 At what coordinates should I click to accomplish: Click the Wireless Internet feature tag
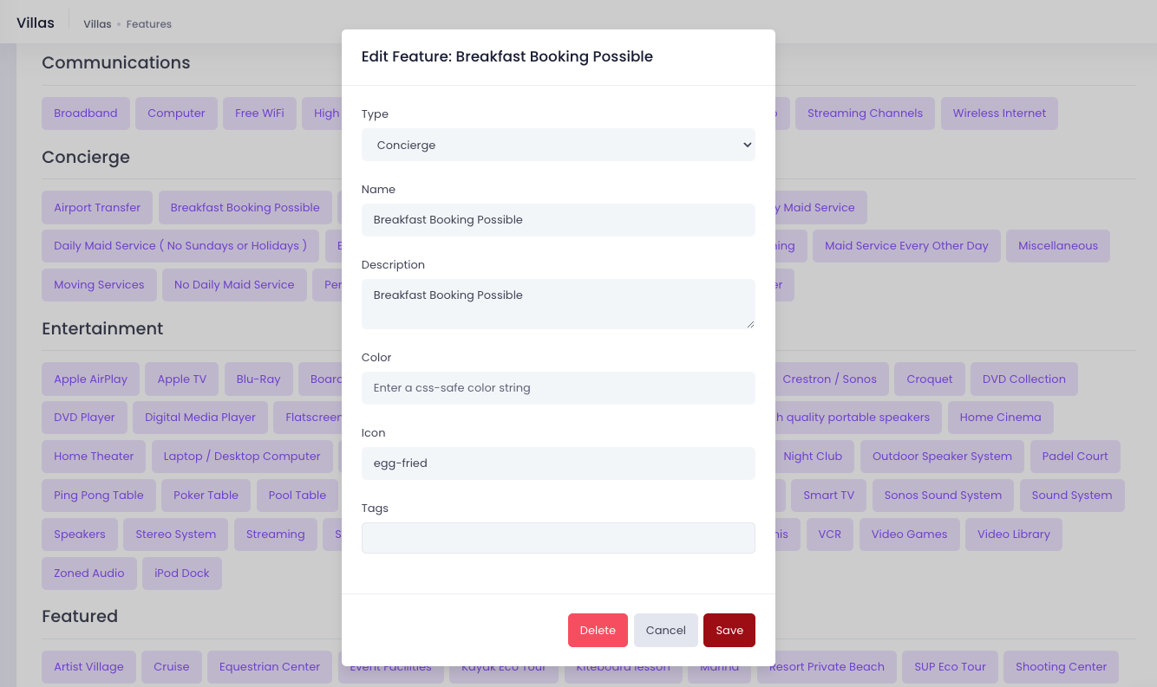tap(999, 113)
